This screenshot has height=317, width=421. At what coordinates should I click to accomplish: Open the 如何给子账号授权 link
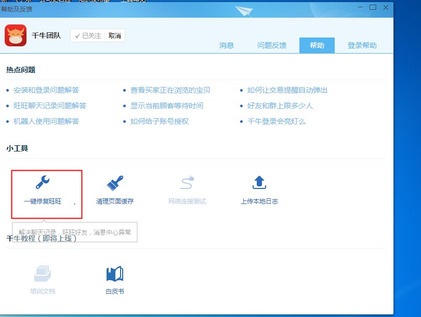tap(160, 121)
